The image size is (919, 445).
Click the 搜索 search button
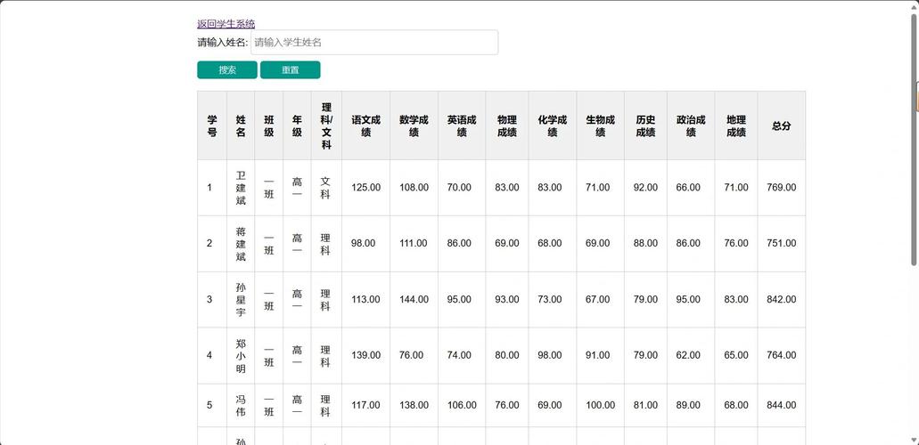227,69
